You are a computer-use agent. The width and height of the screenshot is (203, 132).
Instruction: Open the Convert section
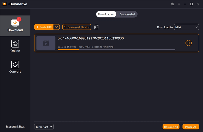click(15, 67)
